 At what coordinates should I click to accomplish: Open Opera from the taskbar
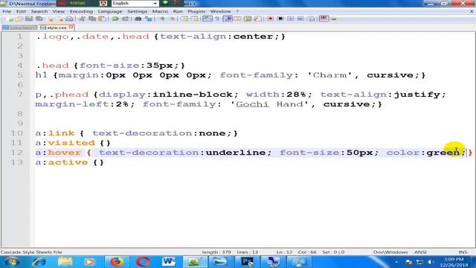tap(143, 261)
